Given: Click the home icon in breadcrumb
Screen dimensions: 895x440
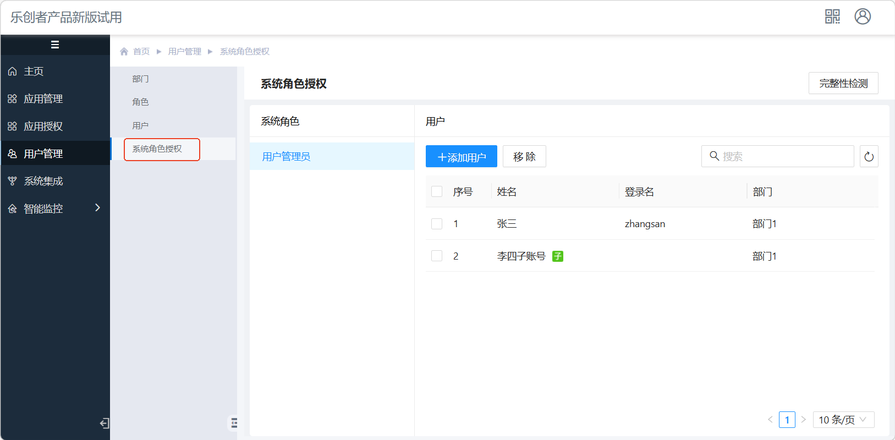Looking at the screenshot, I should pos(124,52).
